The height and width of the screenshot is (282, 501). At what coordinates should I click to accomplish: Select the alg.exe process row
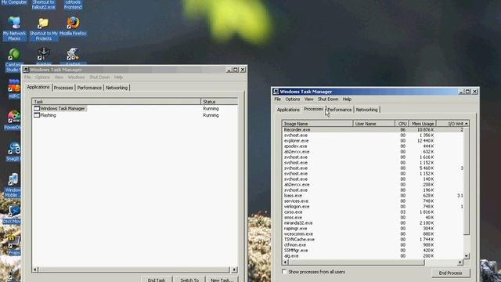[373, 256]
